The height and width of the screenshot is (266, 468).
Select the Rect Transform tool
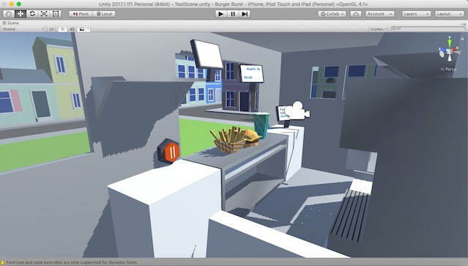tap(56, 14)
